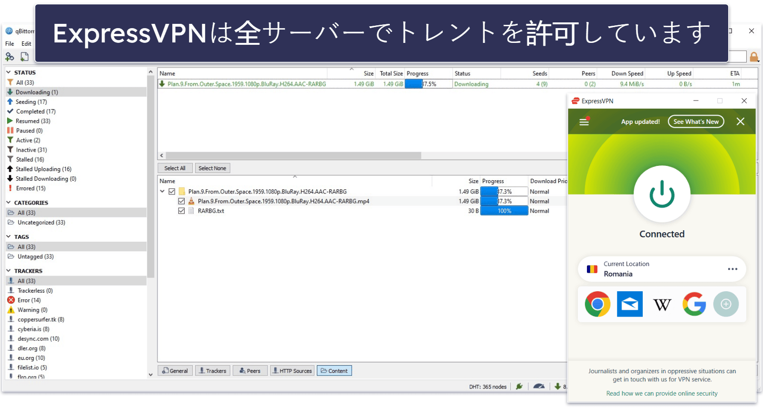Click See What's New button
763x409 pixels.
696,122
